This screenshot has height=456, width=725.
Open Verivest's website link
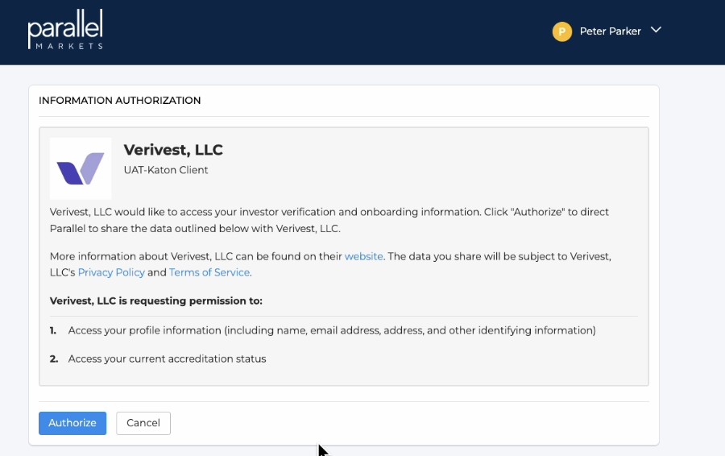pos(364,256)
